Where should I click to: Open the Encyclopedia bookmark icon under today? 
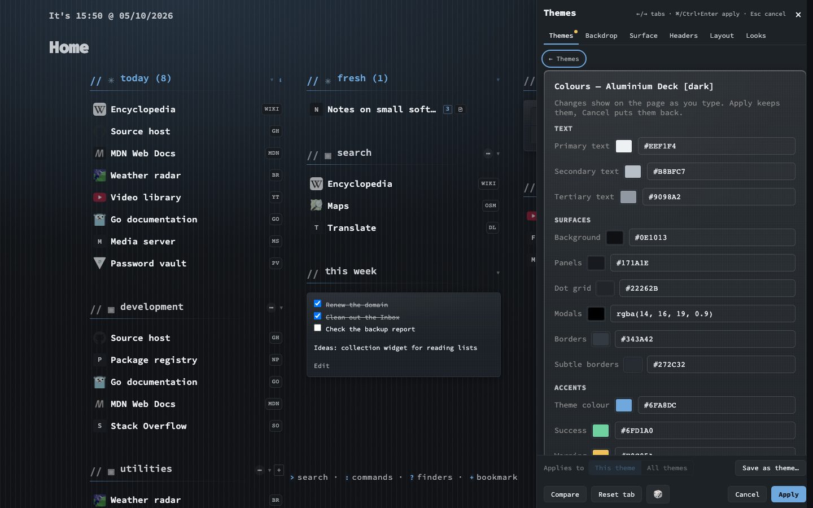click(99, 110)
